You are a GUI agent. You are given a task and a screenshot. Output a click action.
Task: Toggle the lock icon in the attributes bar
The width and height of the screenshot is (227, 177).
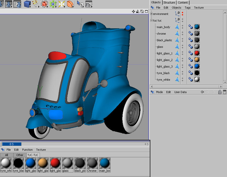[x=220, y=92]
